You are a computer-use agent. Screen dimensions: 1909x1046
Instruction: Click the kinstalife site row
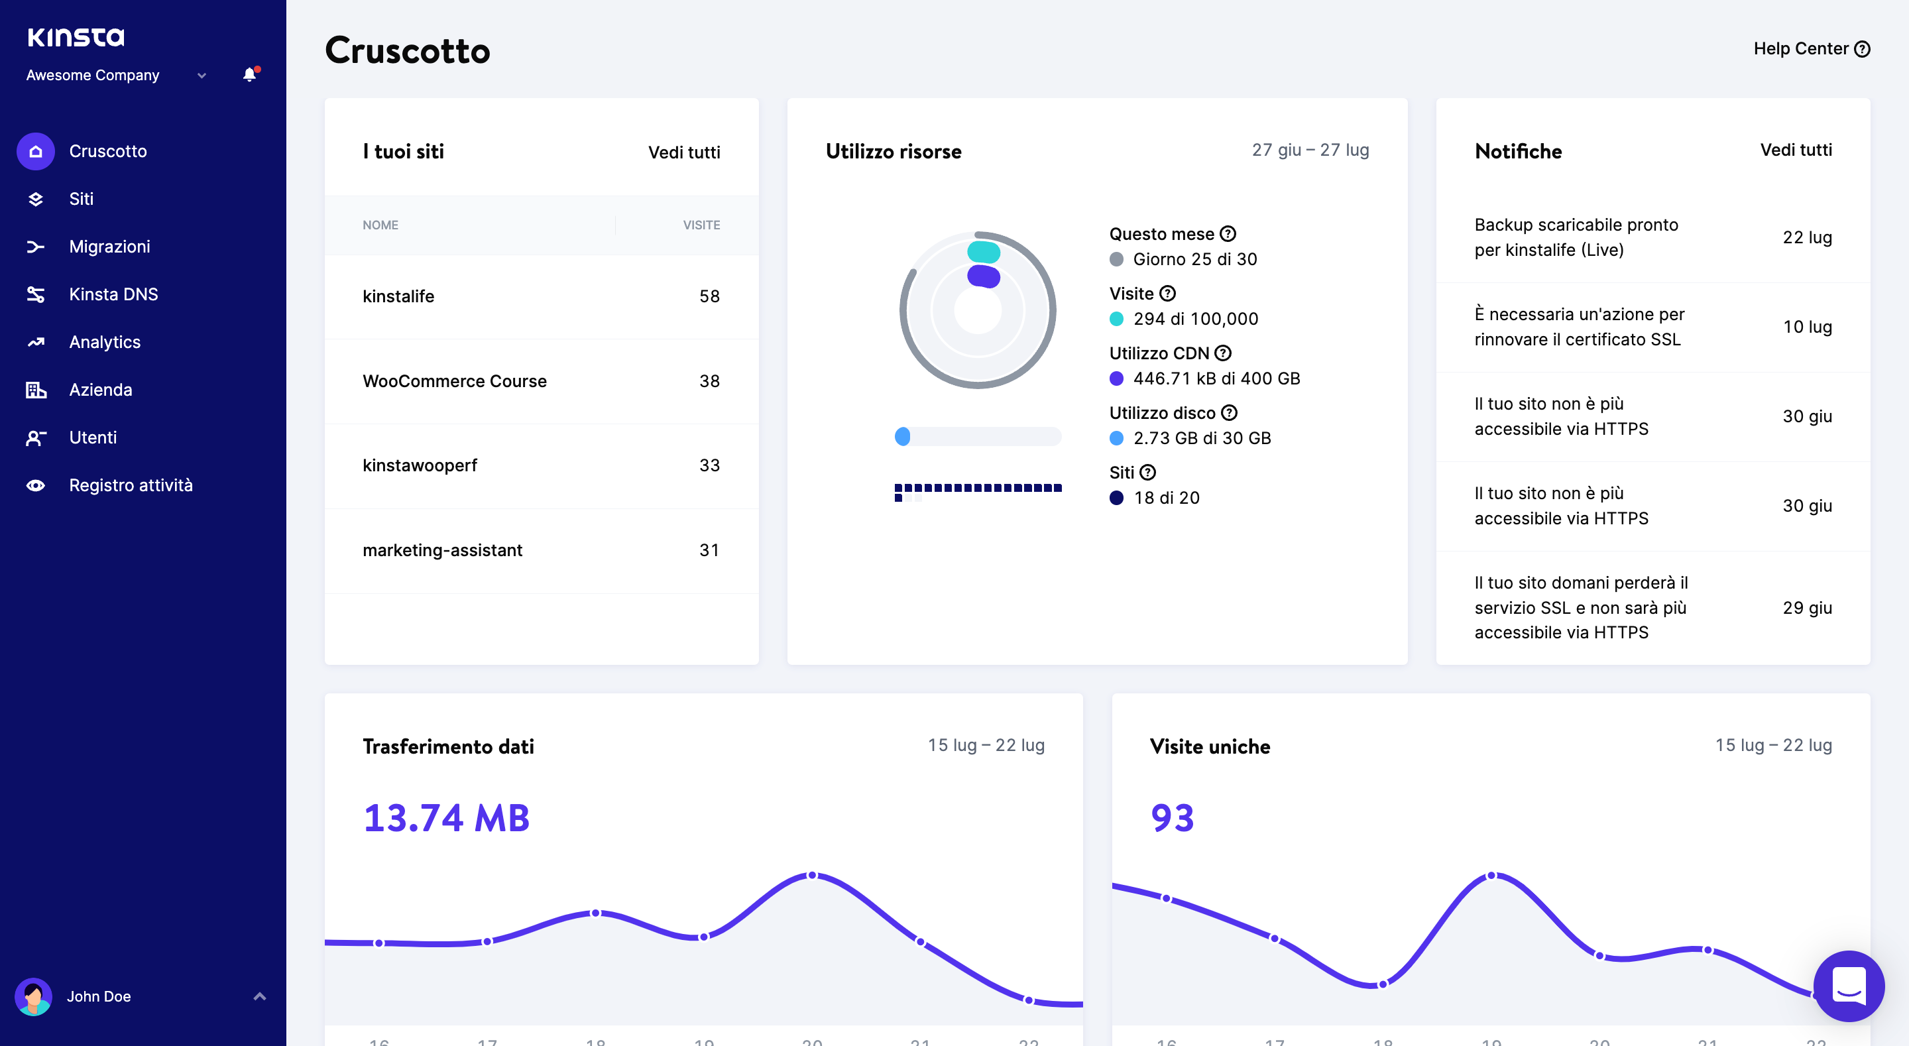click(400, 296)
